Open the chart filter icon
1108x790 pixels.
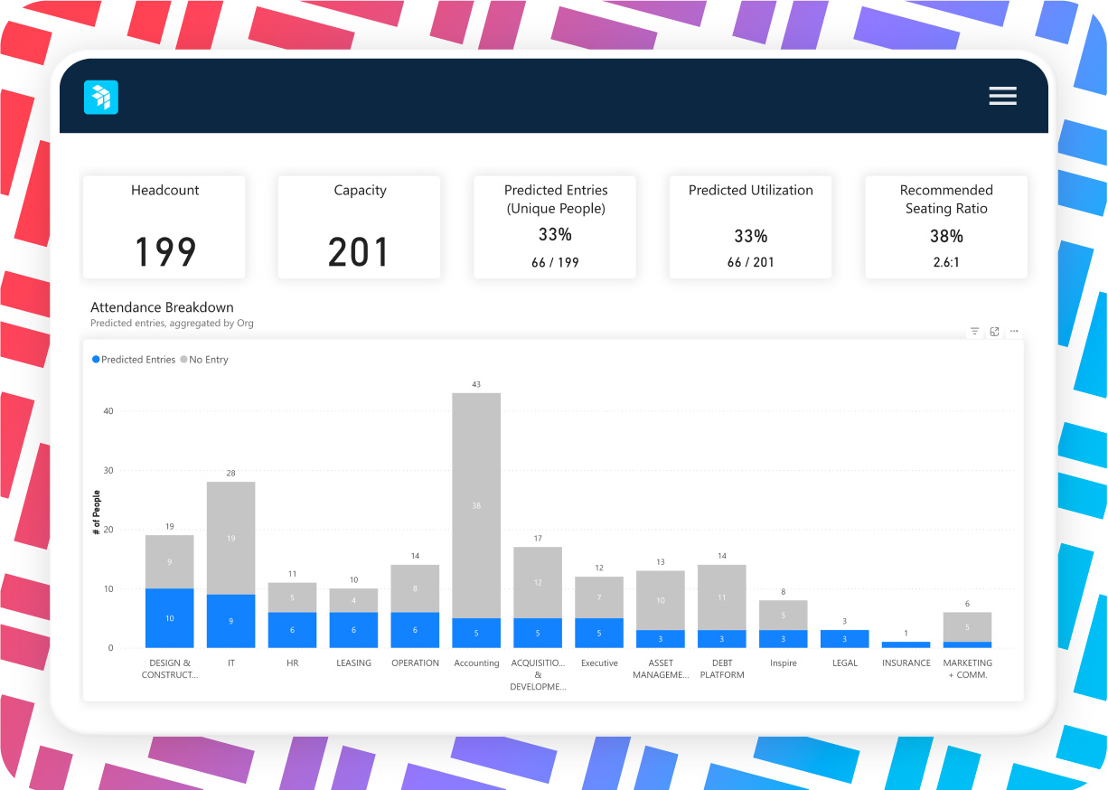click(x=974, y=332)
